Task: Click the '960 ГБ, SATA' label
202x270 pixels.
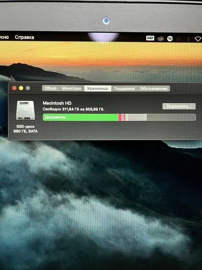Action: click(25, 131)
